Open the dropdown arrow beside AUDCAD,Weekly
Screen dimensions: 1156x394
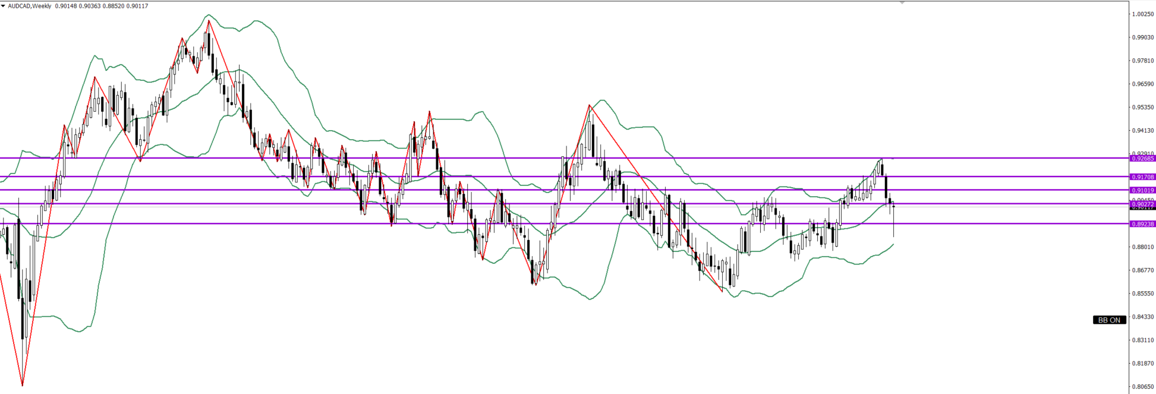3,6
